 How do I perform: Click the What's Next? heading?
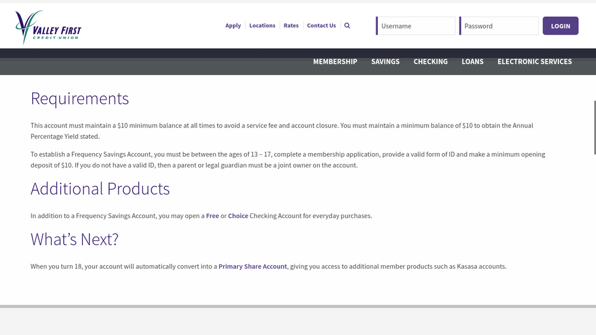point(74,240)
